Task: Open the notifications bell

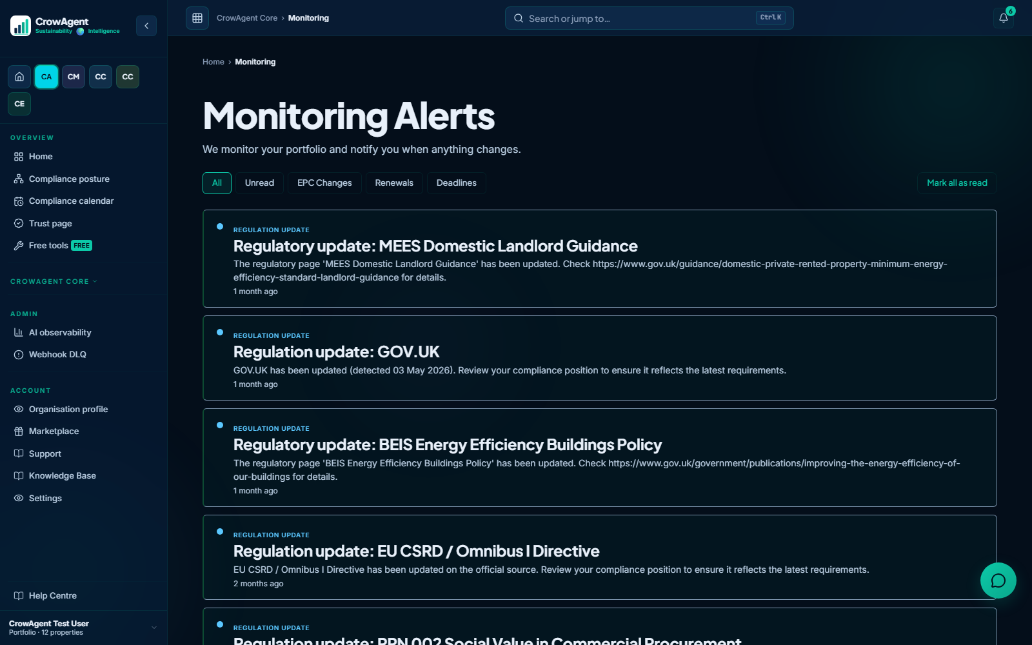Action: [1004, 18]
